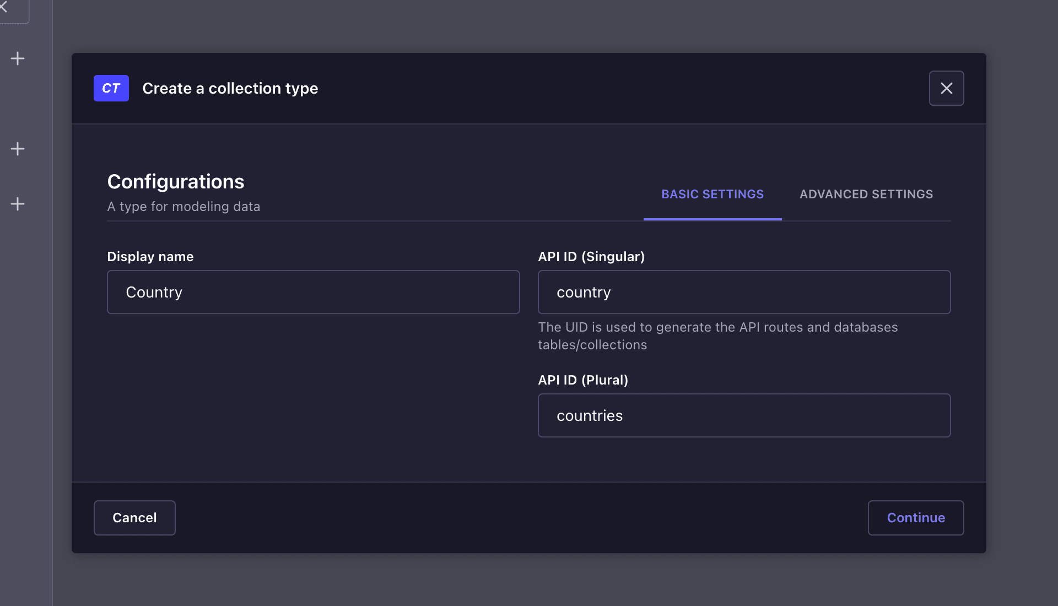This screenshot has height=606, width=1058.
Task: Click the lowest plus icon in sidebar
Action: click(18, 204)
